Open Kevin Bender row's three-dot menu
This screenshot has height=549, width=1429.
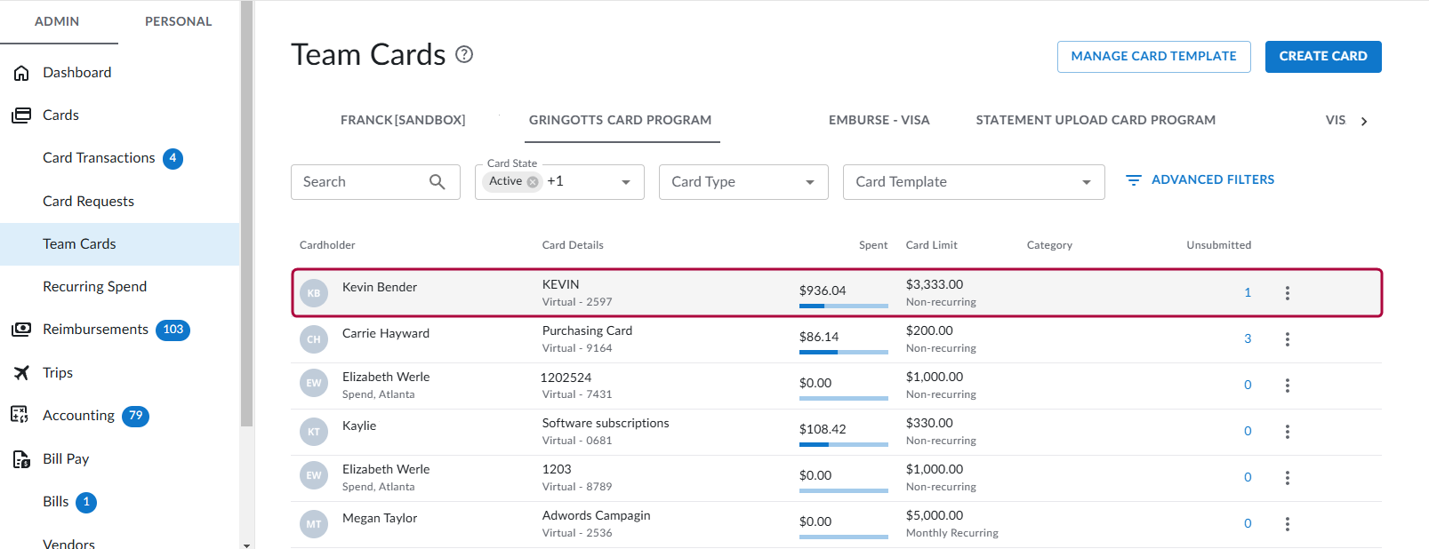tap(1287, 293)
